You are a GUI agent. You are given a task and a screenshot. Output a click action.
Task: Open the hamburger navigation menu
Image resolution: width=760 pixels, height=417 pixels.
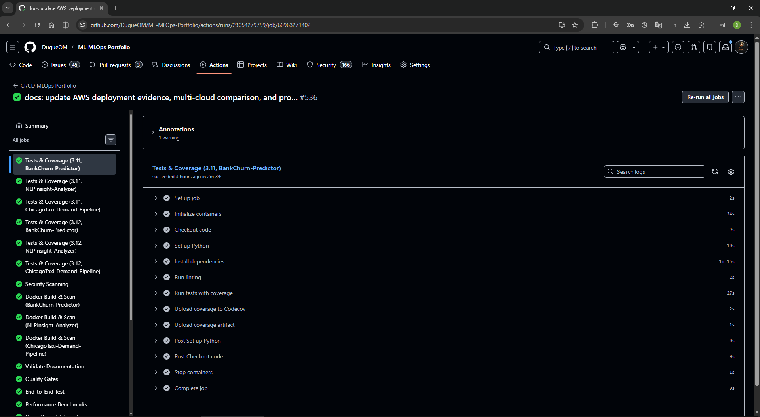pos(13,47)
